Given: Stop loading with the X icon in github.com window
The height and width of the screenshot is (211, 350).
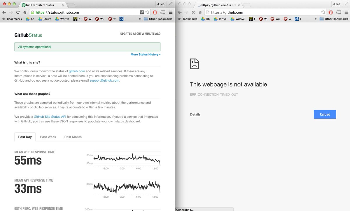Looking at the screenshot, I should (x=193, y=12).
